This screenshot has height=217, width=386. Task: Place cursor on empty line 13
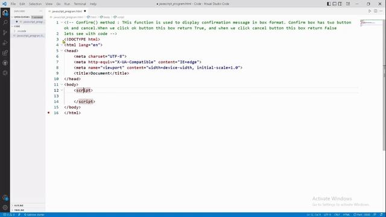[212, 96]
